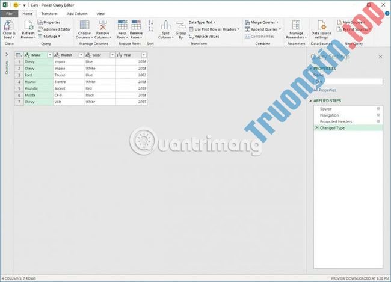391x282 pixels.
Task: Click the Remove Columns icon
Action: coord(102,25)
